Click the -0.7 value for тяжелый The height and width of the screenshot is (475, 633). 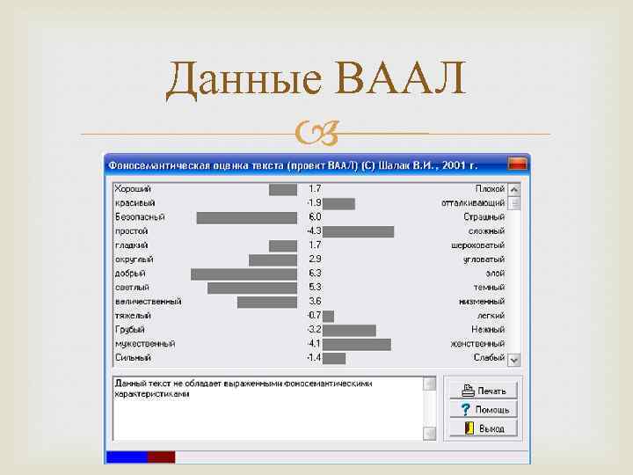coord(314,316)
